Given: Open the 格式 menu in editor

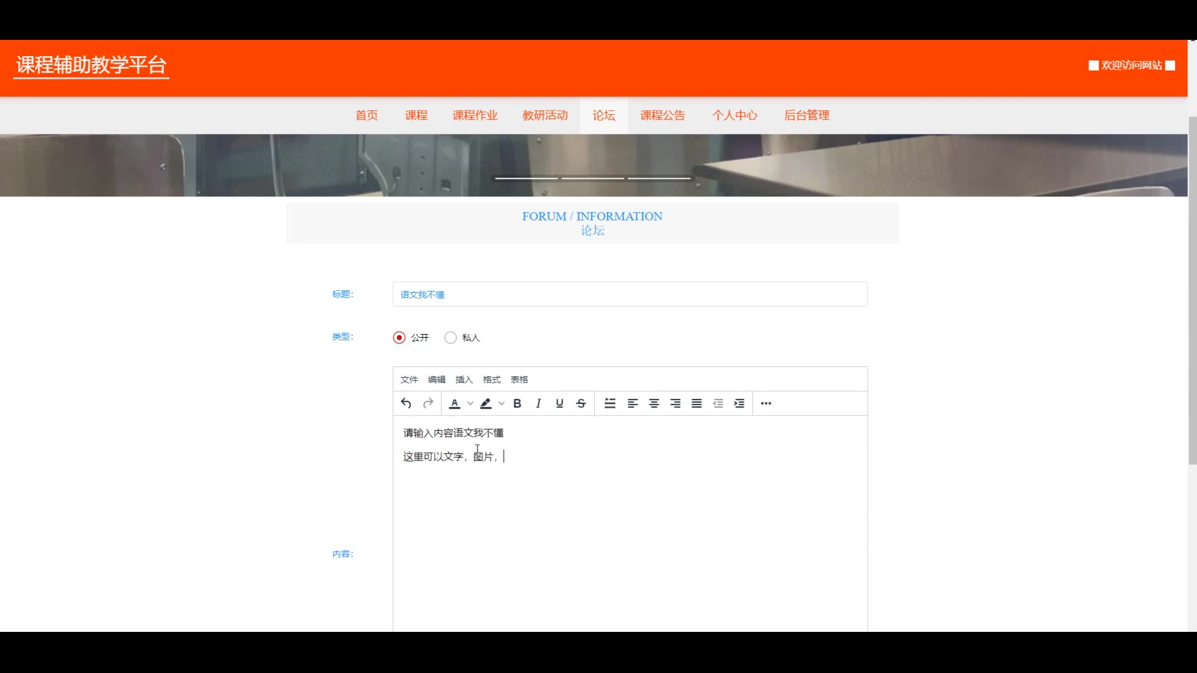Looking at the screenshot, I should pos(491,379).
